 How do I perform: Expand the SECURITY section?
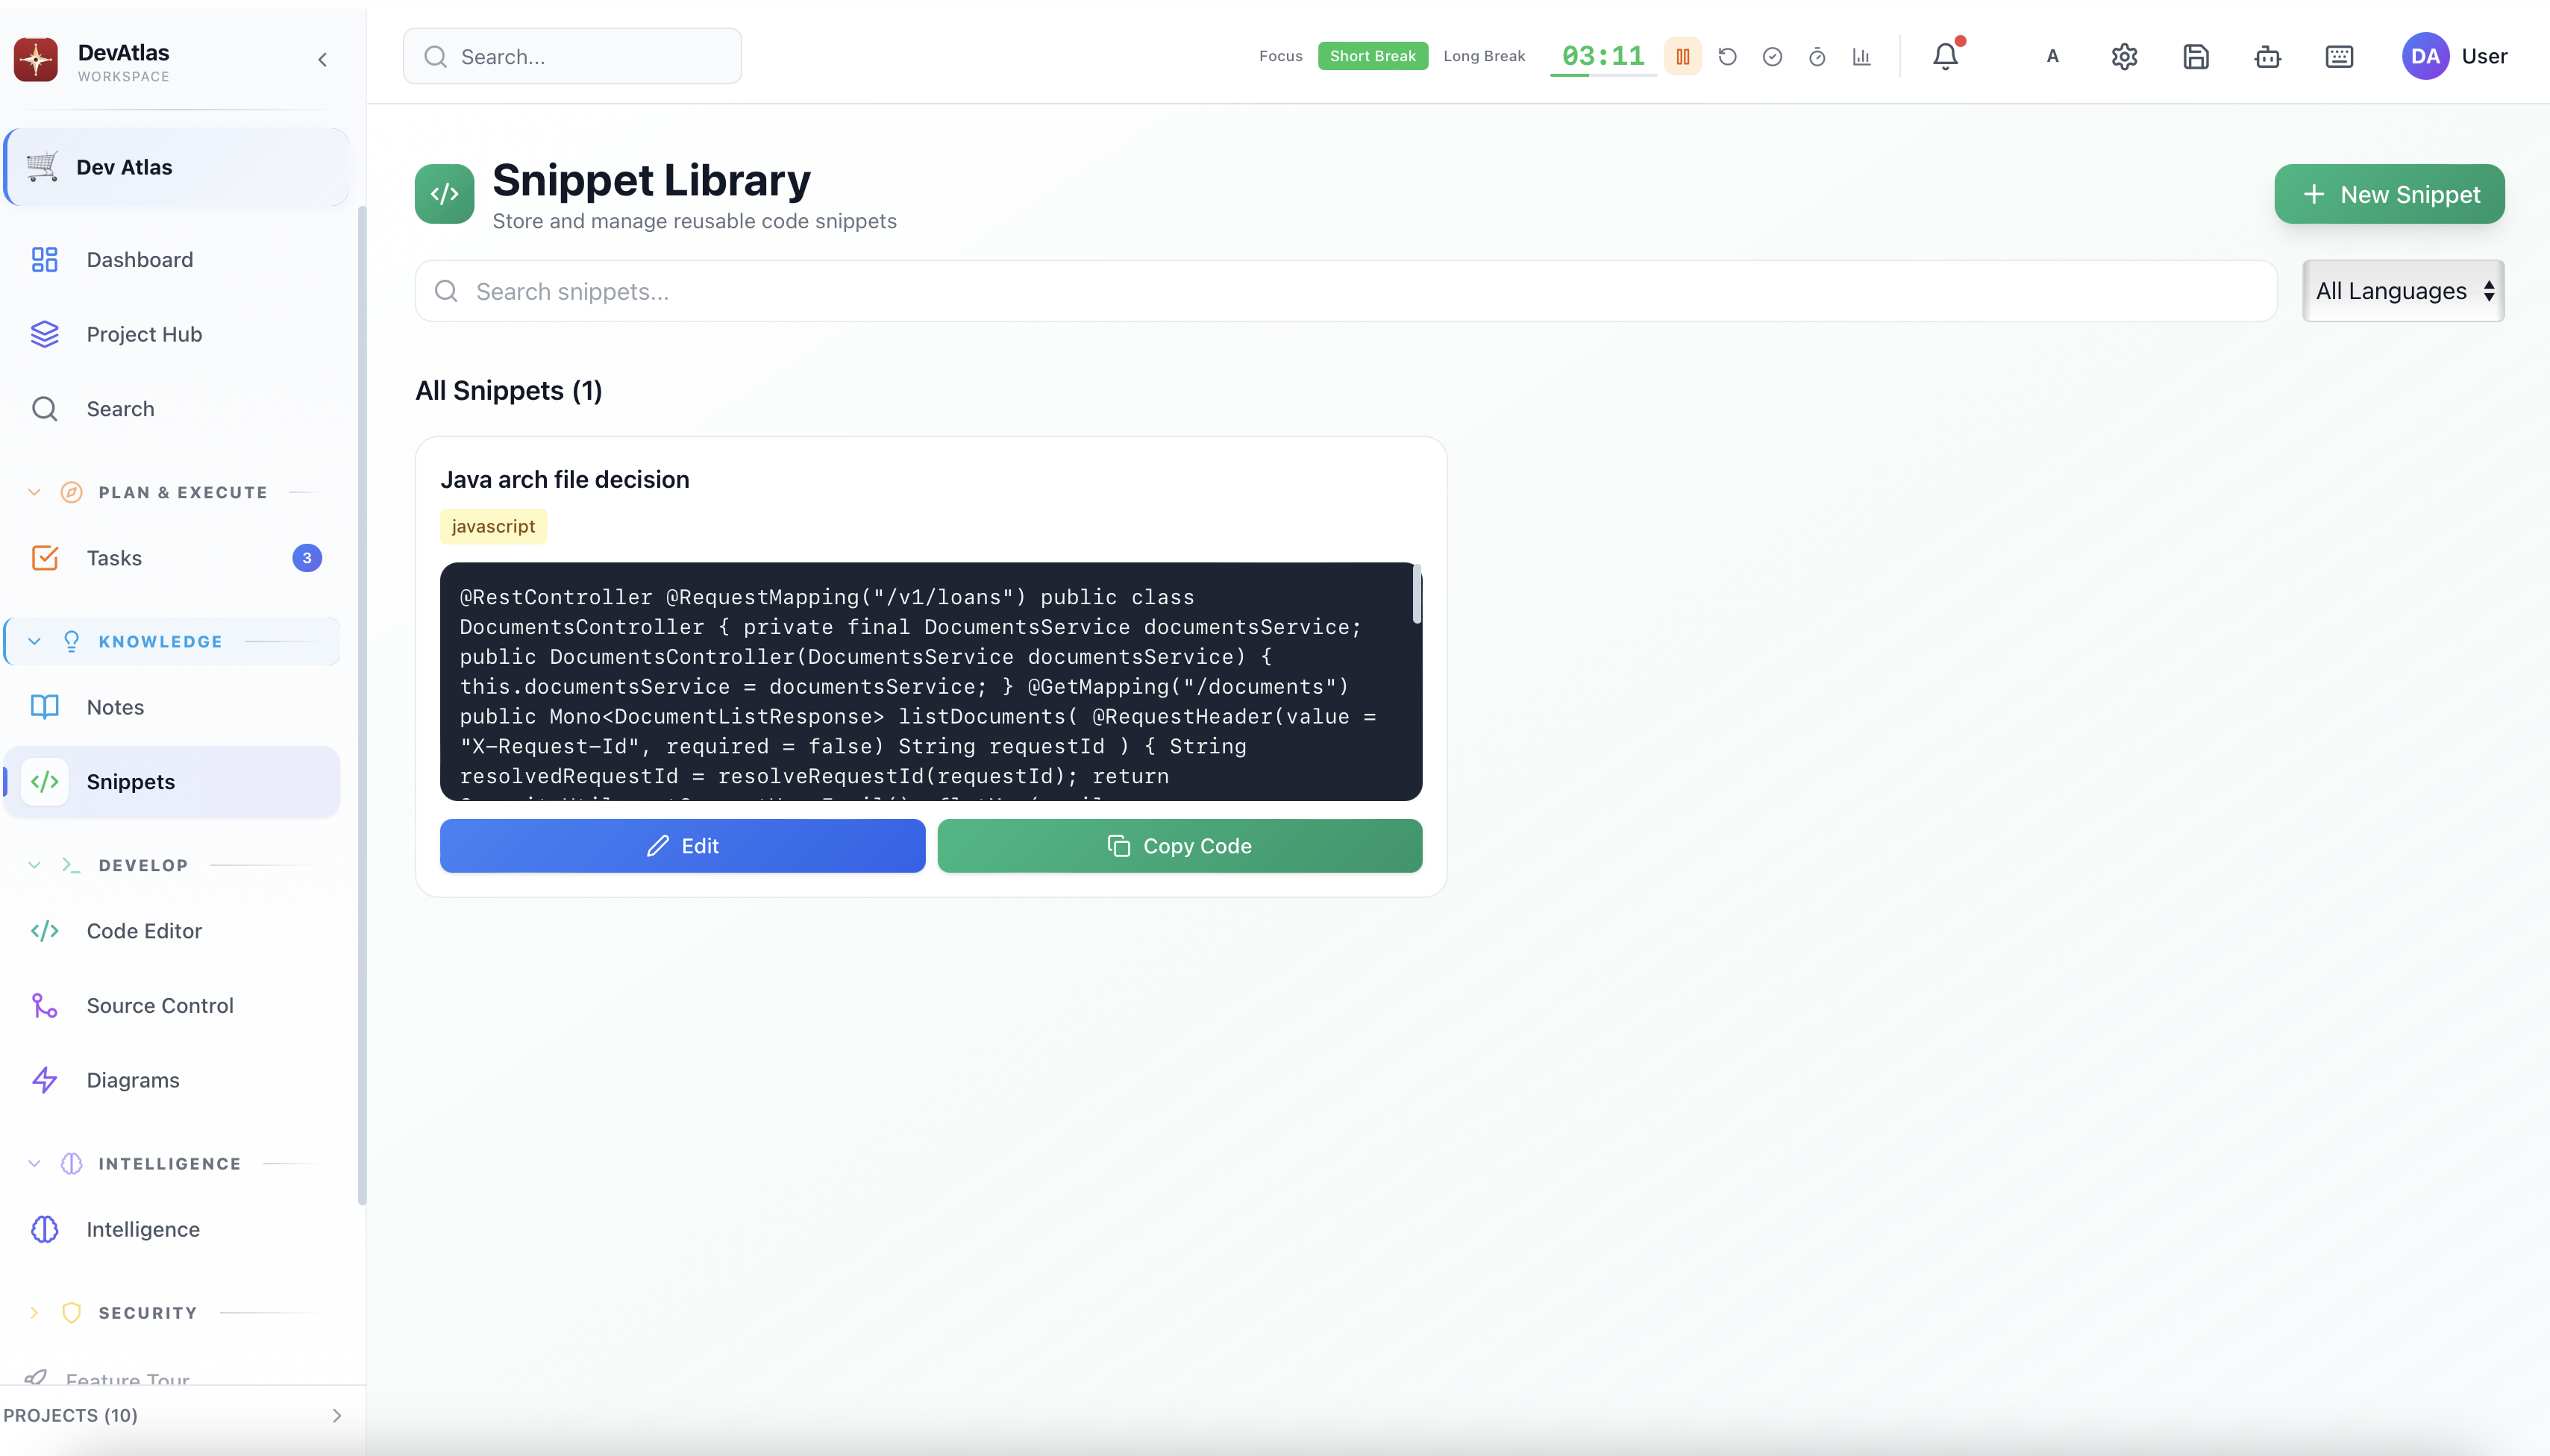35,1312
